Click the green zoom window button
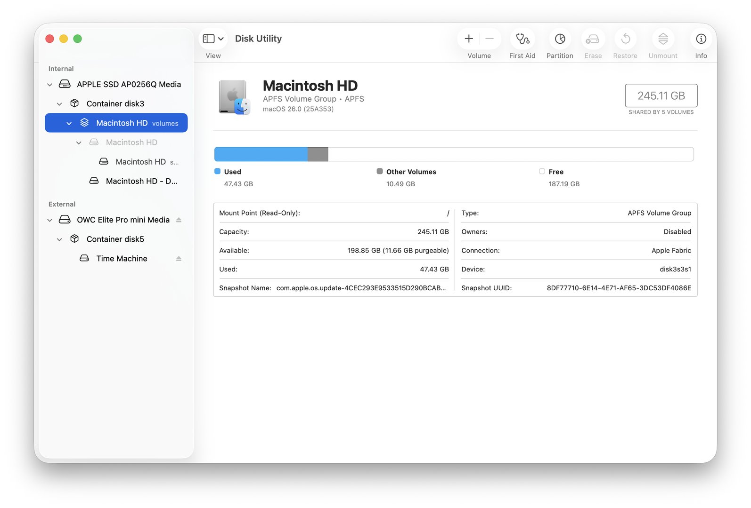This screenshot has height=508, width=751. (78, 39)
